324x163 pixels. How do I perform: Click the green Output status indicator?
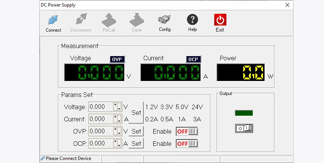(244, 113)
